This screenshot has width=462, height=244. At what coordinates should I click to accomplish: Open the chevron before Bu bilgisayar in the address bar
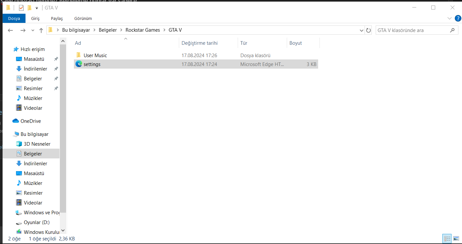pos(58,30)
